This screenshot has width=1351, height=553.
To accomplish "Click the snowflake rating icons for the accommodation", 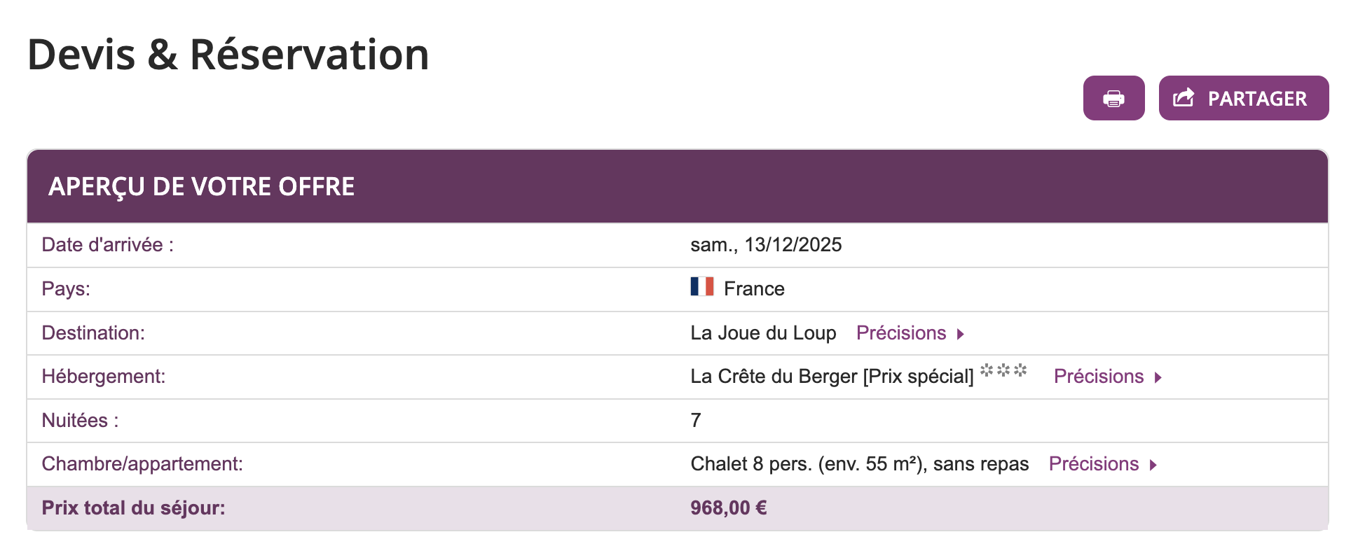I will pos(1003,370).
